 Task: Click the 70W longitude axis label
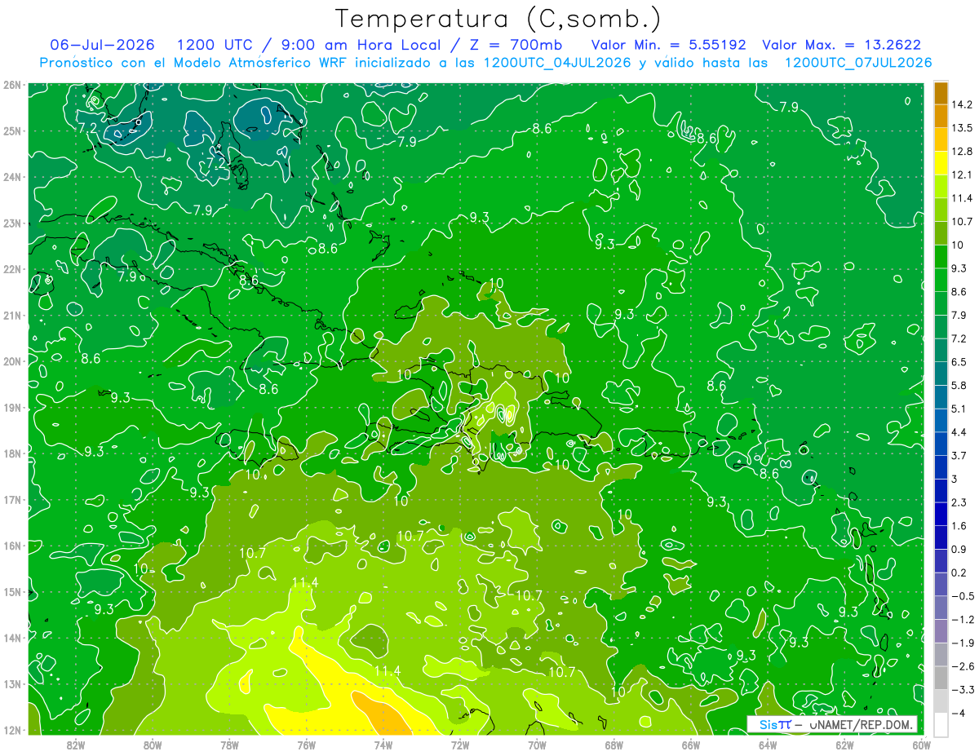[x=537, y=745]
